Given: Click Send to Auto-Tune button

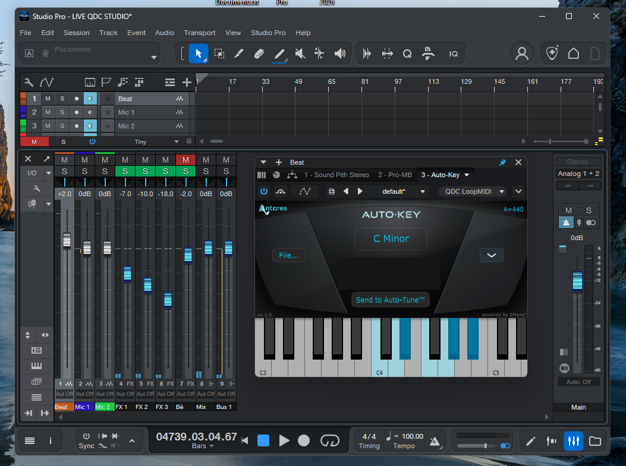Looking at the screenshot, I should pos(390,300).
